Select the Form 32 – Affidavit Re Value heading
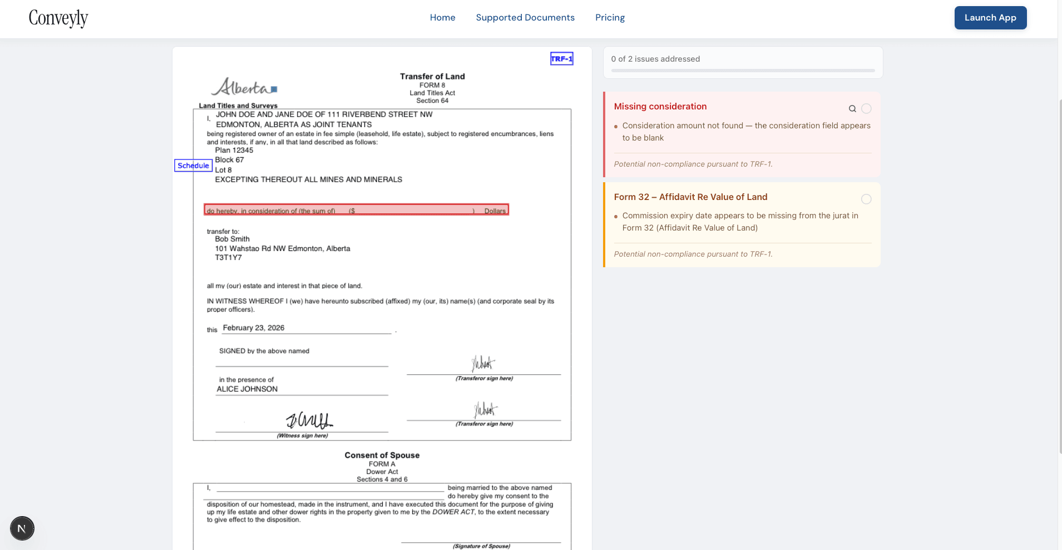 point(690,197)
